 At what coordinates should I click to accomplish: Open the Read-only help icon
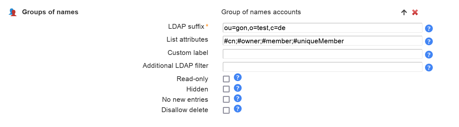[238, 78]
